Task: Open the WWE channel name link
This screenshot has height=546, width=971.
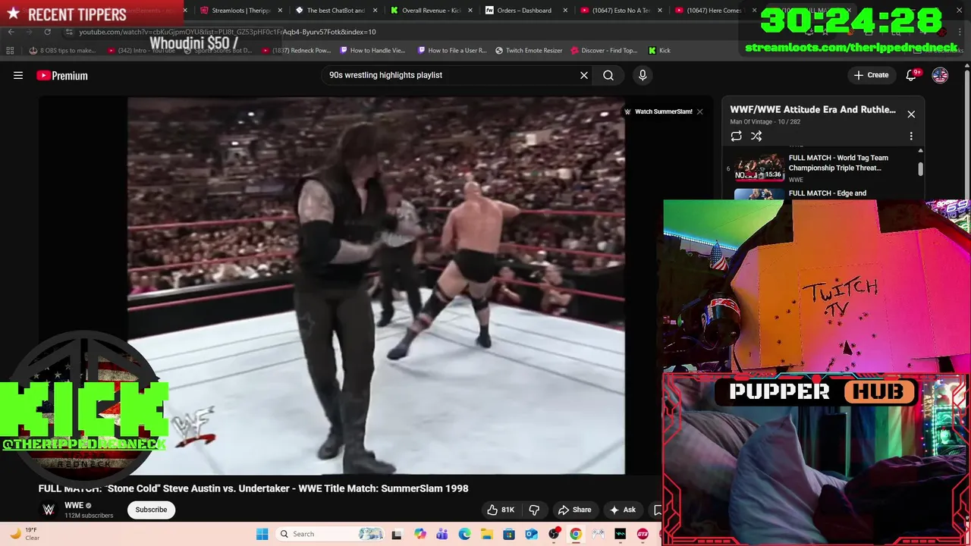Action: coord(74,506)
